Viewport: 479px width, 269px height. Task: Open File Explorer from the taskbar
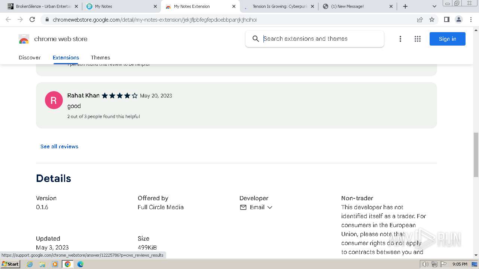click(x=42, y=264)
